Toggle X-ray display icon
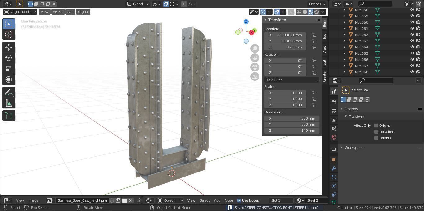Screen dimensions: 424x211 pyautogui.click(x=291, y=12)
